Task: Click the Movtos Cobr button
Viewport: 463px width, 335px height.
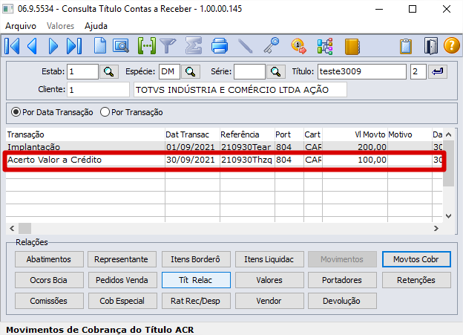Action: tap(416, 259)
